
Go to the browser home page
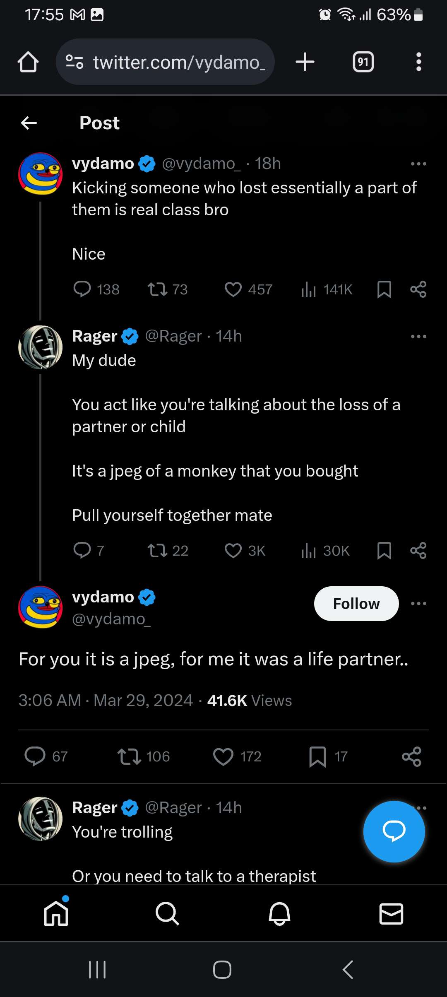(x=28, y=62)
